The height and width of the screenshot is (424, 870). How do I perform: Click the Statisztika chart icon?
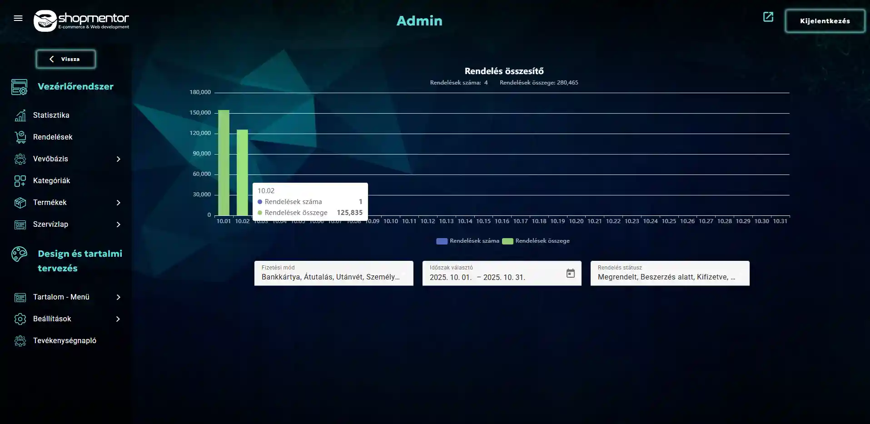coord(20,115)
